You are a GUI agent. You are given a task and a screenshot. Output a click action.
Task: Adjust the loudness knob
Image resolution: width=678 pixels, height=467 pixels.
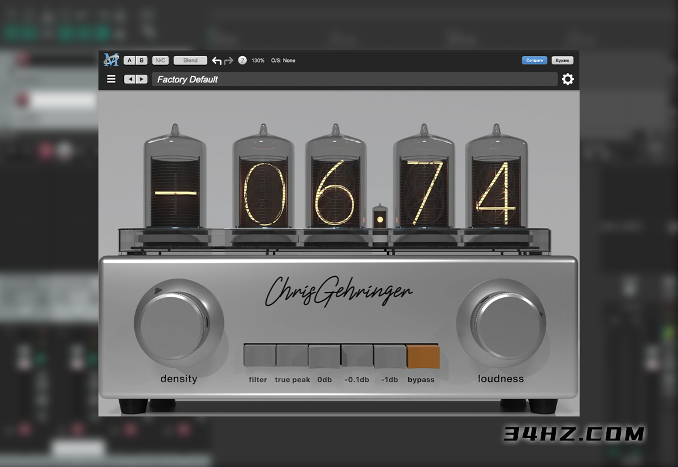(501, 324)
